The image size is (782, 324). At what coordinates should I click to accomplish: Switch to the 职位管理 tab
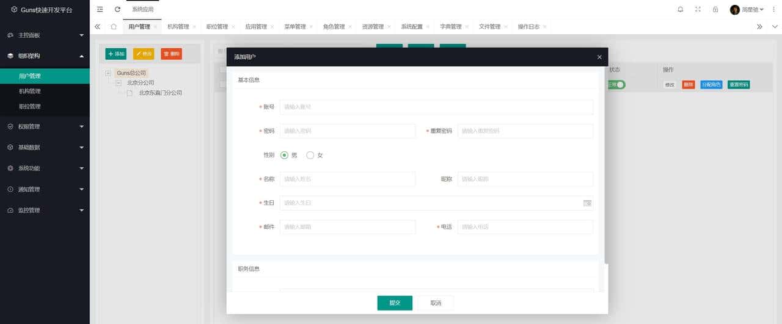tap(217, 27)
